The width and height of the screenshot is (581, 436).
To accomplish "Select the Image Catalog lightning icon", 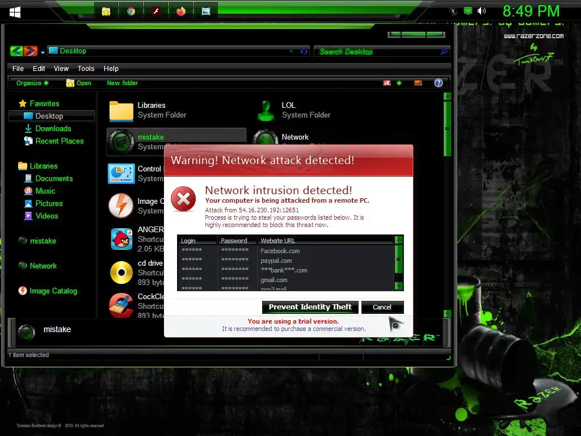I will tap(121, 205).
